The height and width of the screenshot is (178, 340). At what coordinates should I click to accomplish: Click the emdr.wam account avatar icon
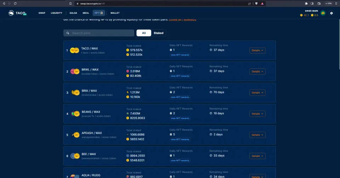(x=323, y=13)
